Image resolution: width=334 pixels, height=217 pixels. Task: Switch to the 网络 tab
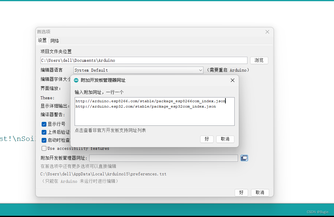click(54, 41)
